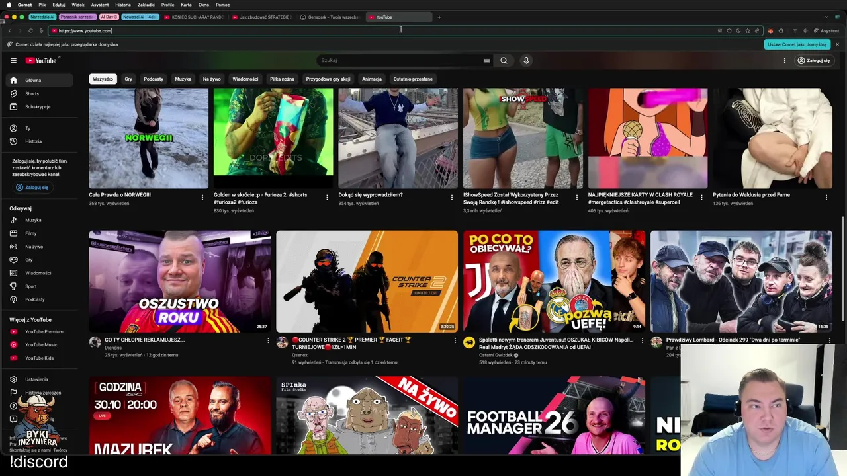Open the 'OSZUSTWO ROKU' video thumbnail
The height and width of the screenshot is (476, 847).
pos(180,281)
